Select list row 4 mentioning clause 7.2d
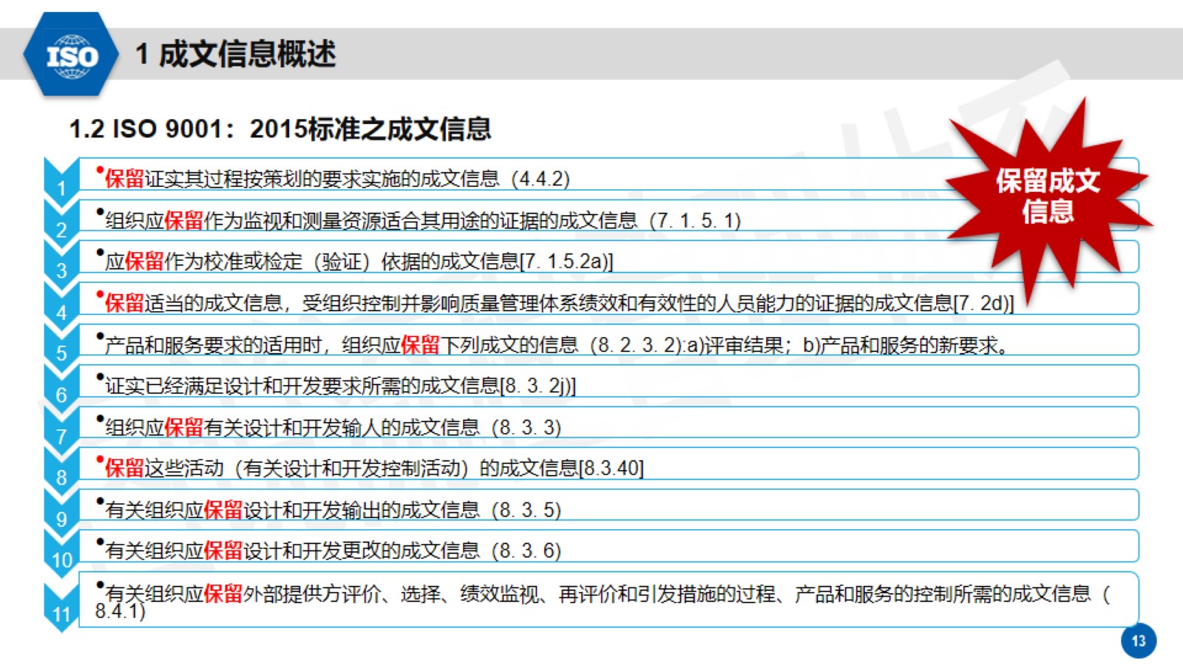1183x665 pixels. 609,299
